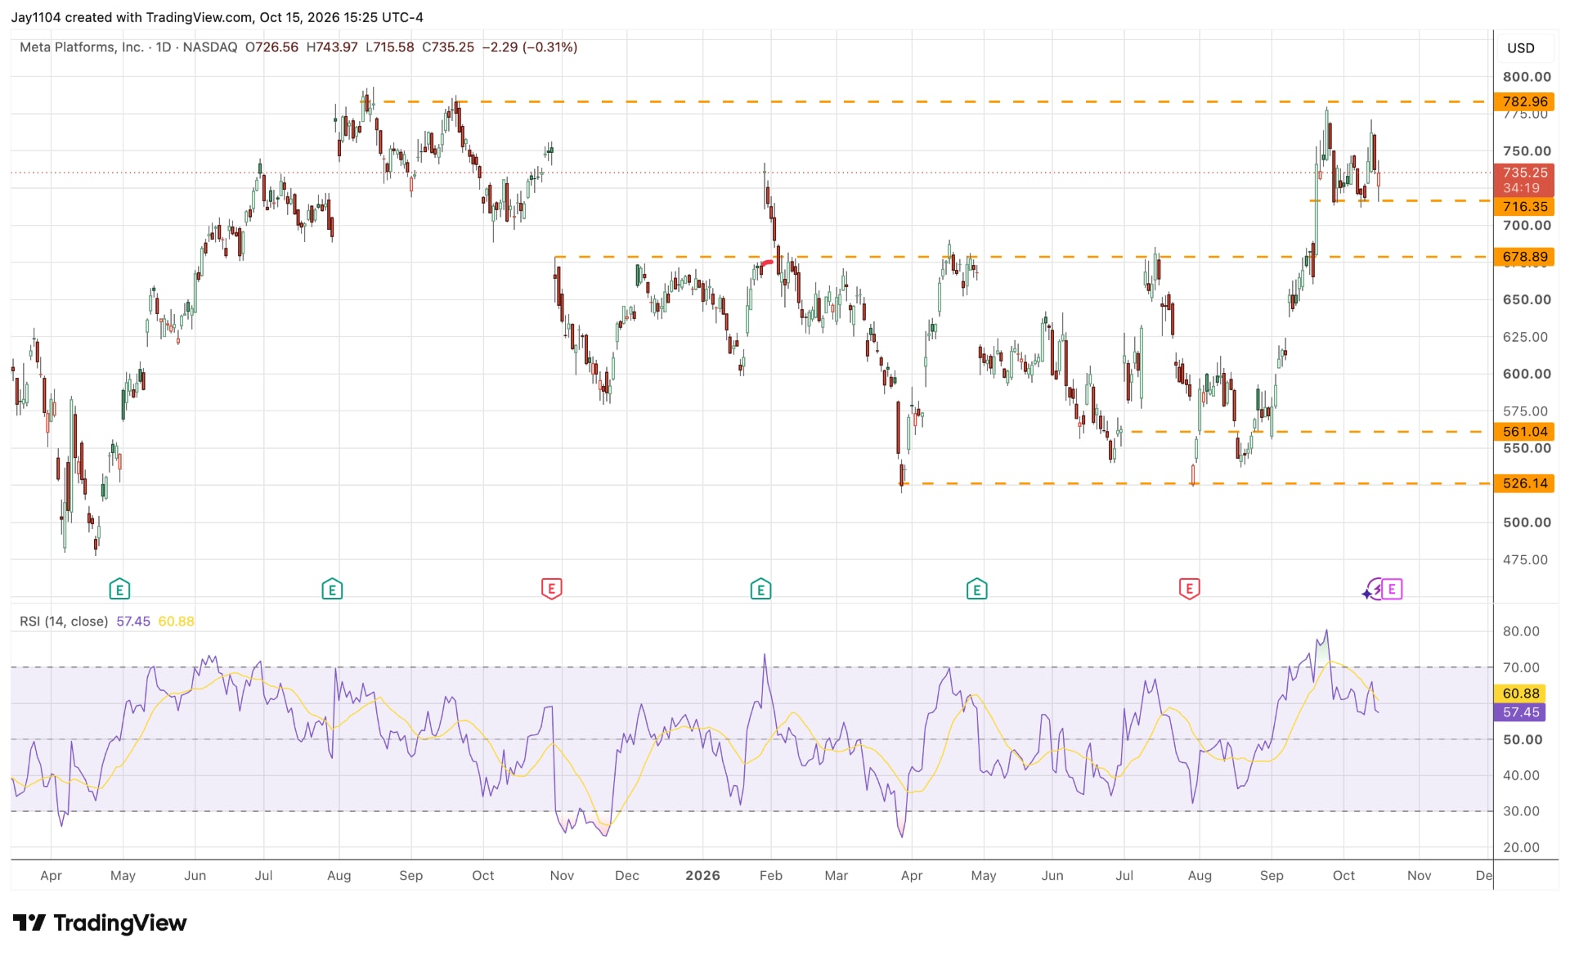Click the lightning icon beside the purple E
Screen dimensions: 1570x956
(1377, 589)
